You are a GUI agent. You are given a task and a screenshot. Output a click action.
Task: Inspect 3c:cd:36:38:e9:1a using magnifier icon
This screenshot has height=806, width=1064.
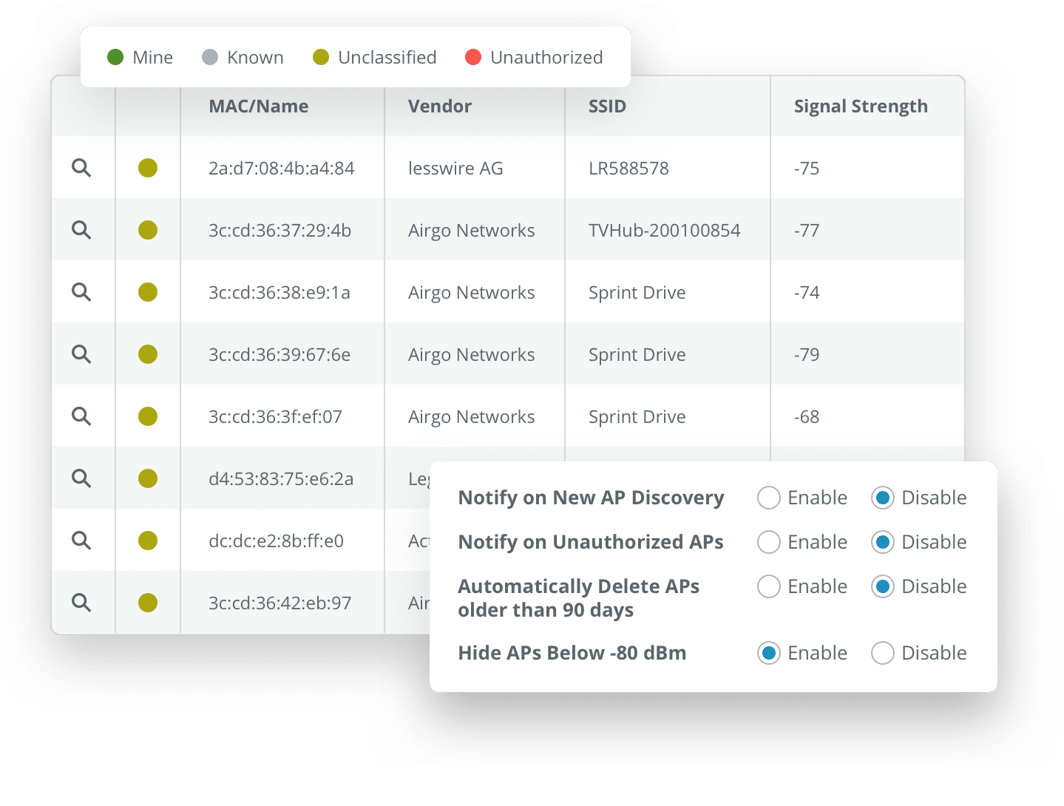tap(81, 292)
